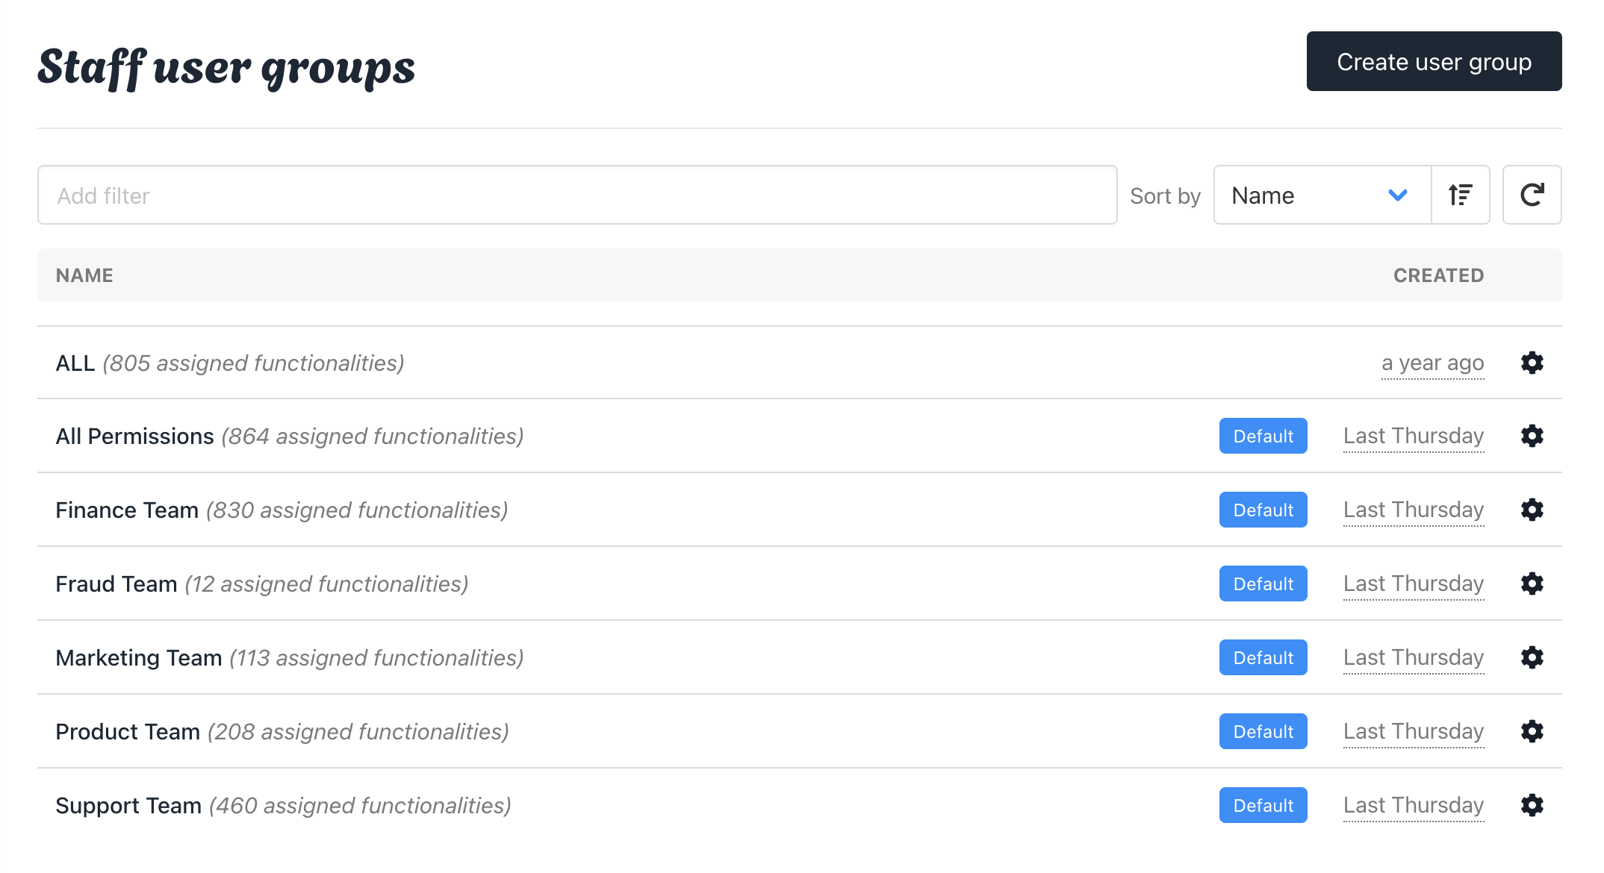Open gear menu for Finance Team

[1532, 510]
